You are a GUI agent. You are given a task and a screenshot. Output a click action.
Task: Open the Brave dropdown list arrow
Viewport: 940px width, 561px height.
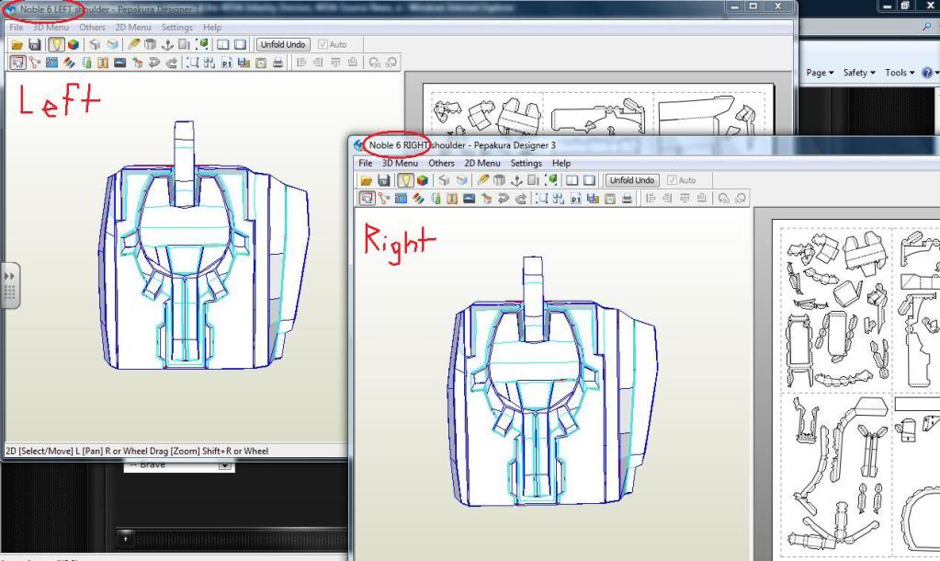225,465
